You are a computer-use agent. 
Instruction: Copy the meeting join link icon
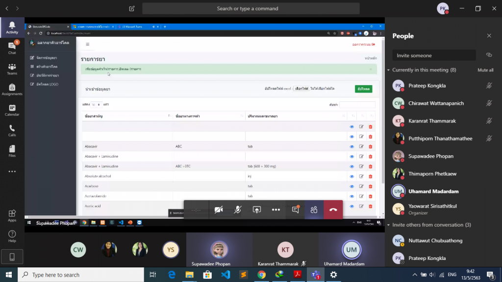coord(488,55)
